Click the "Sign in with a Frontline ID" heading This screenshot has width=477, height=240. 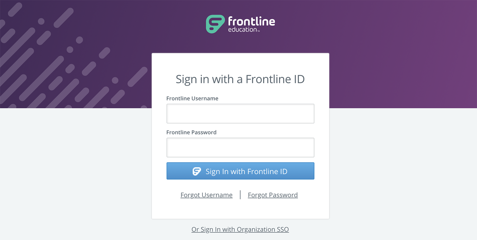240,79
